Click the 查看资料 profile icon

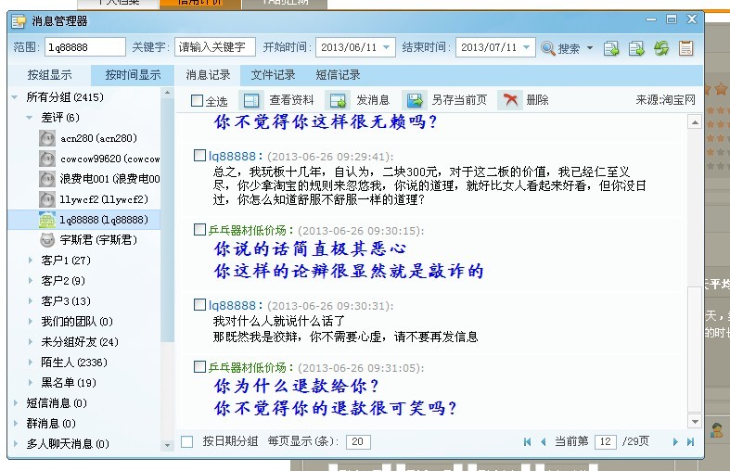251,100
